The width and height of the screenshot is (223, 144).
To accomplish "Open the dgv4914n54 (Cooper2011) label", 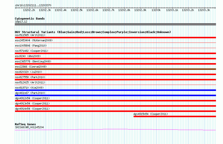I will tap(32, 109).
